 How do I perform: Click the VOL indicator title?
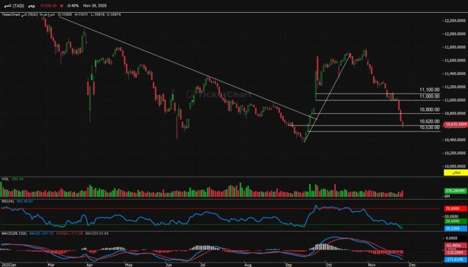(5, 179)
